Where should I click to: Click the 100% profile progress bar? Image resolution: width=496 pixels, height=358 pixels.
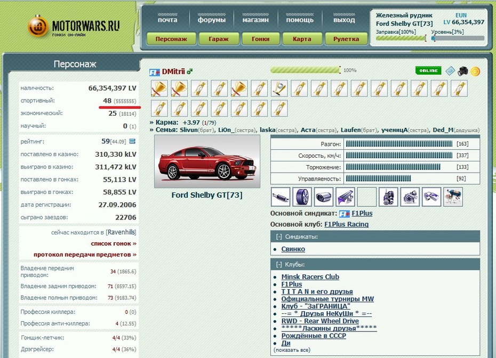306,70
